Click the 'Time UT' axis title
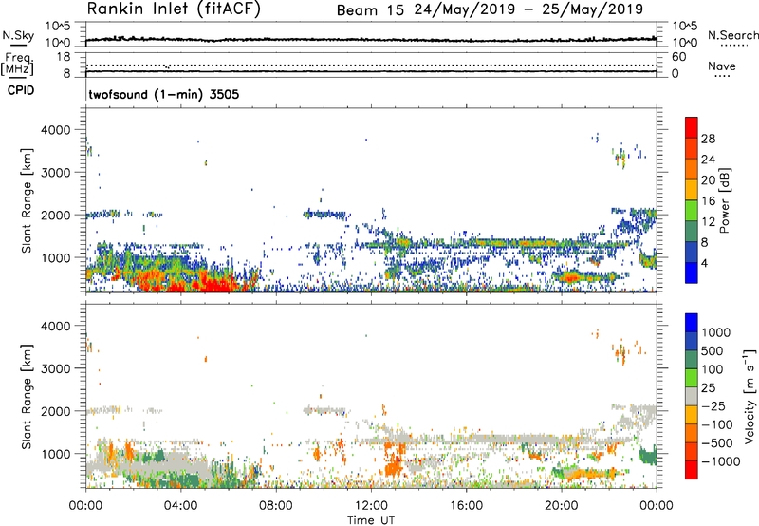This screenshot has width=759, height=526. (x=371, y=520)
